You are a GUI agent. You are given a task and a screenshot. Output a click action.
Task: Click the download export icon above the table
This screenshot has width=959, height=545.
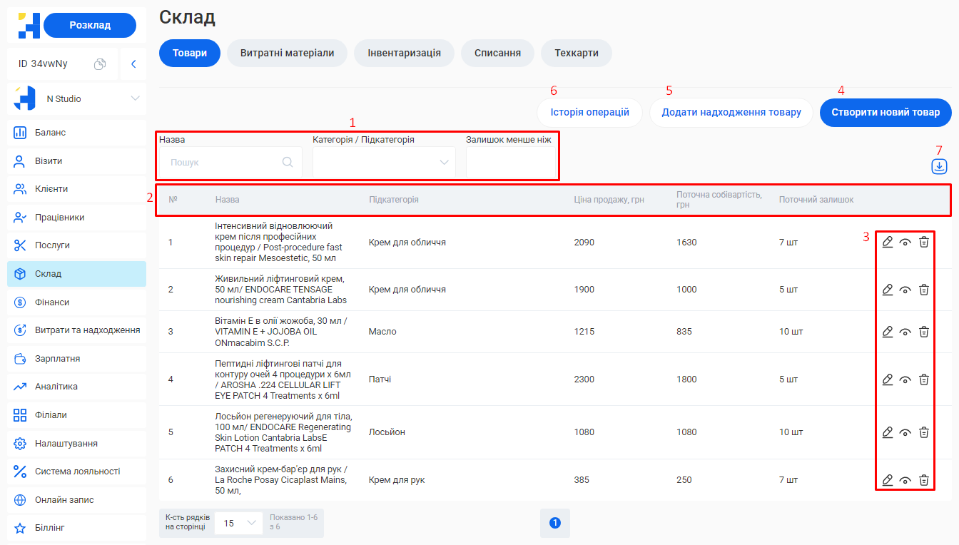(939, 166)
